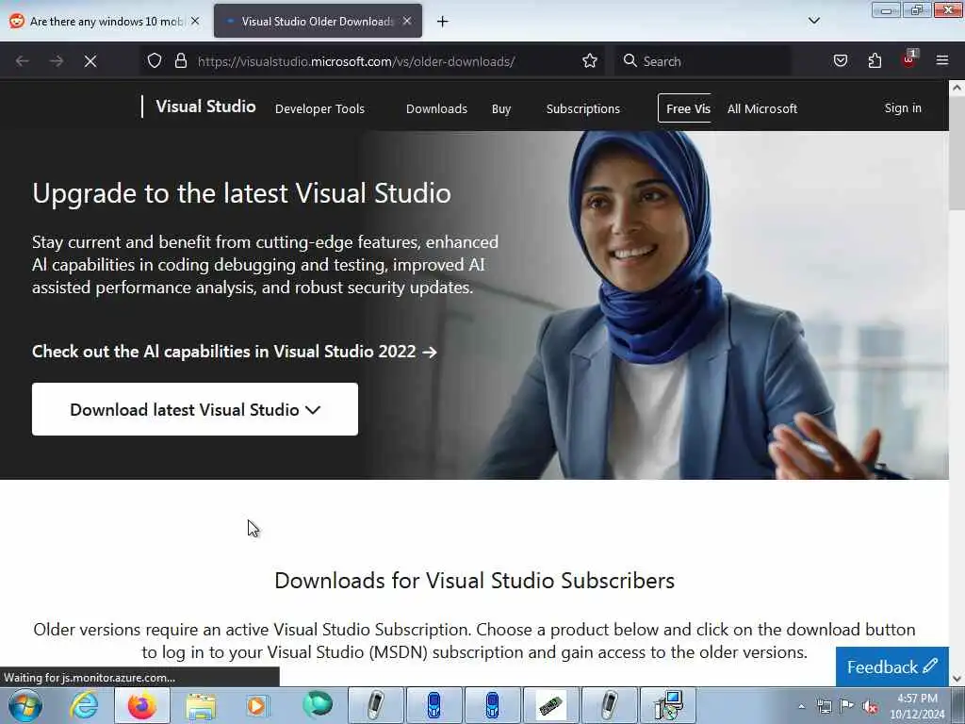Click the network tray icon
Screen dimensions: 965x724
[824, 706]
